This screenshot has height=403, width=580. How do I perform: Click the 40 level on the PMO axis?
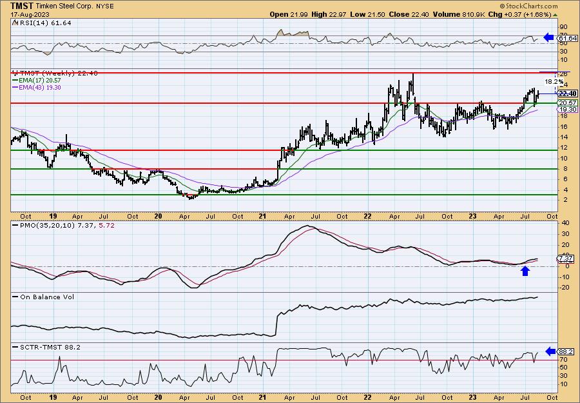coord(565,223)
